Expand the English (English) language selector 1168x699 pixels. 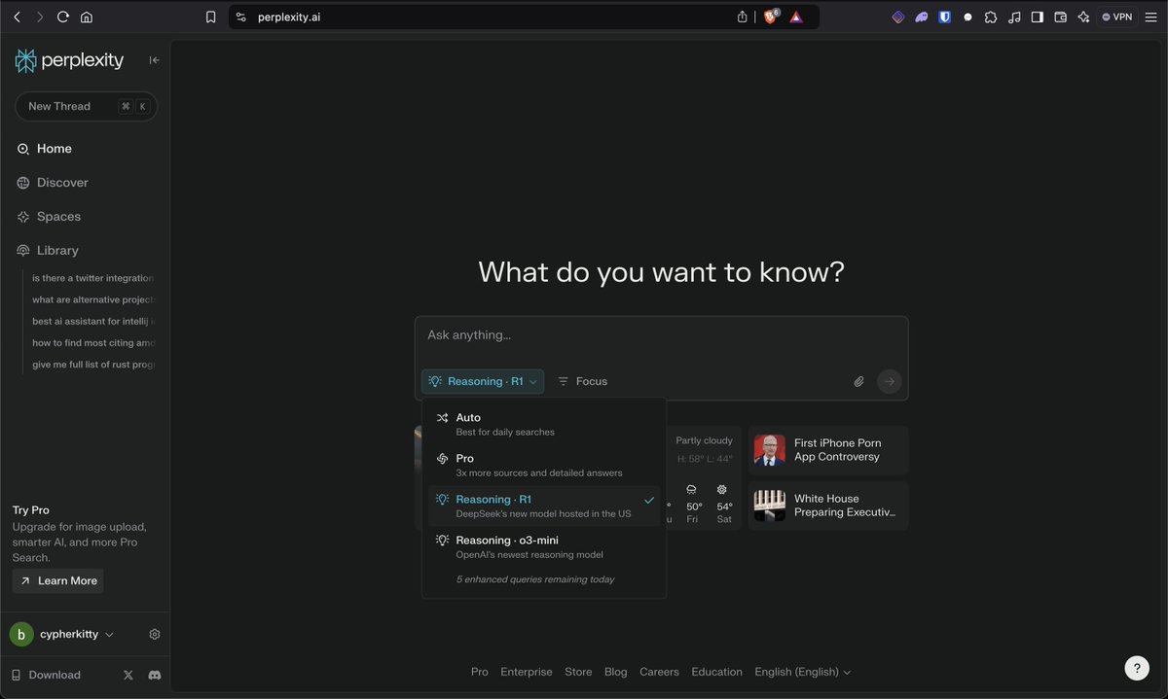click(x=803, y=672)
